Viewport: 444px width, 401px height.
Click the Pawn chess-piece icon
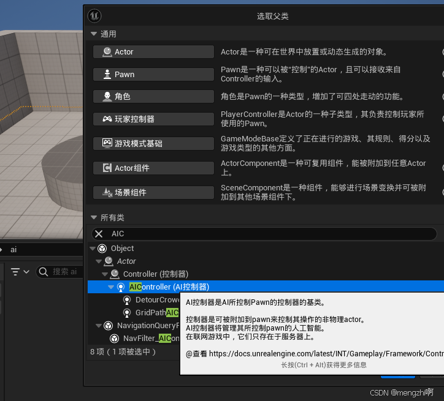(x=107, y=74)
